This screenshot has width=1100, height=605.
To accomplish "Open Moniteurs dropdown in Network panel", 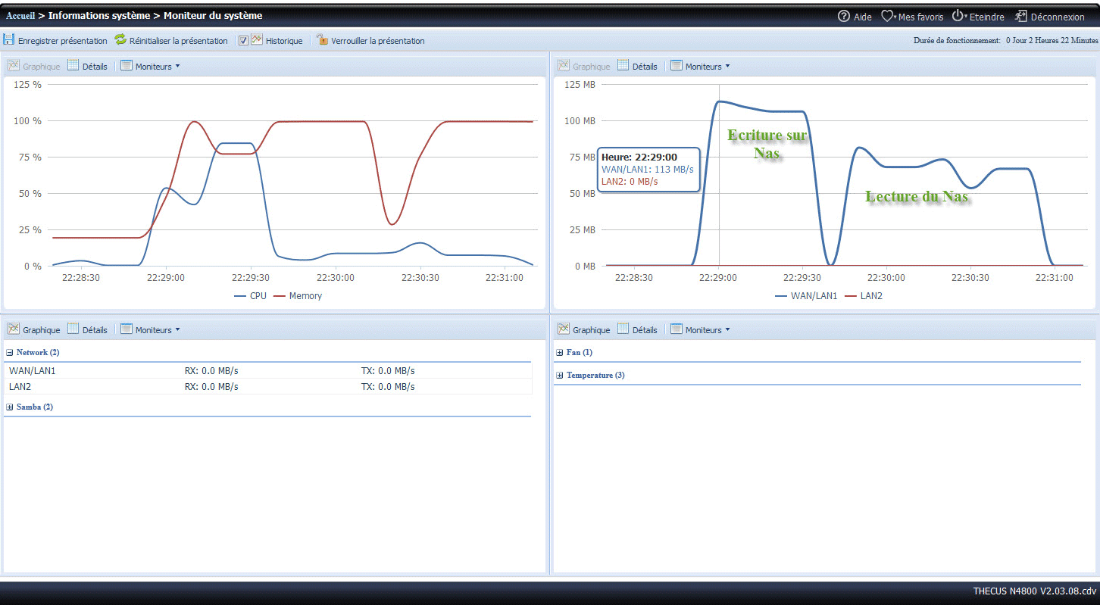I will 150,329.
